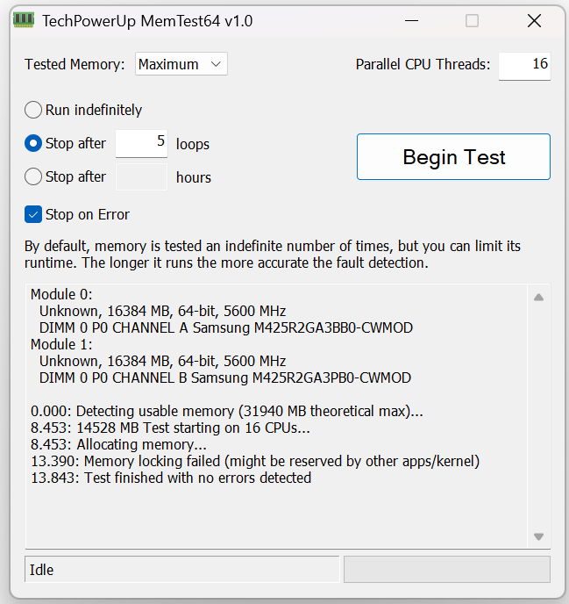The image size is (569, 604).
Task: Click the hours input field
Action: 141,176
